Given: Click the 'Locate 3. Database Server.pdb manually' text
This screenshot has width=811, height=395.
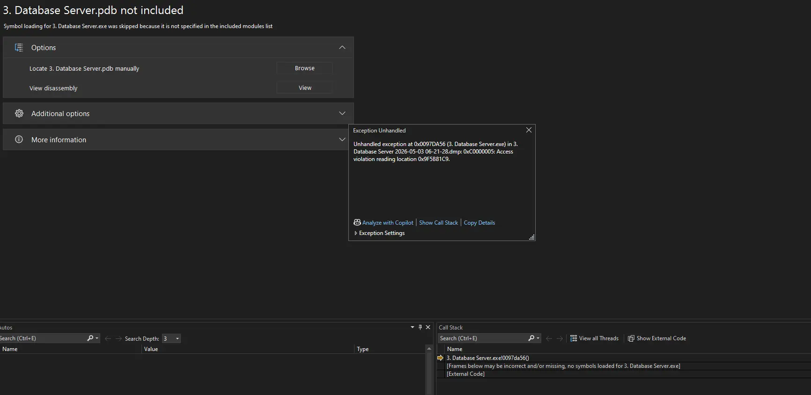Looking at the screenshot, I should 84,68.
